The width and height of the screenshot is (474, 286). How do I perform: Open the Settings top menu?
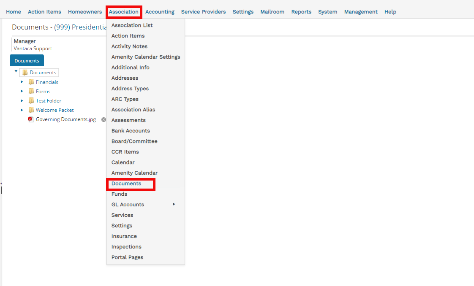click(243, 12)
